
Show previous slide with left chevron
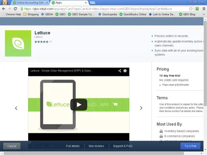coord(16,108)
